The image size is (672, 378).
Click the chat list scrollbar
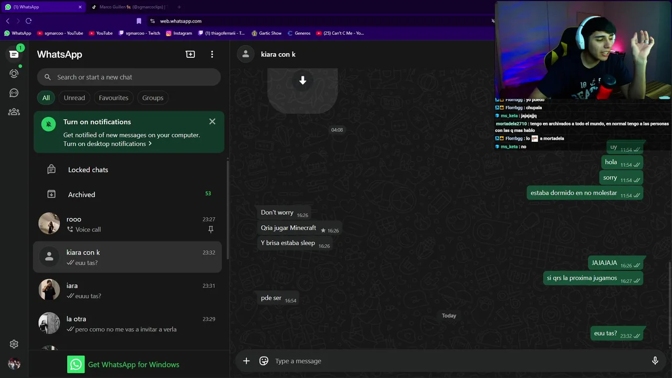227,210
